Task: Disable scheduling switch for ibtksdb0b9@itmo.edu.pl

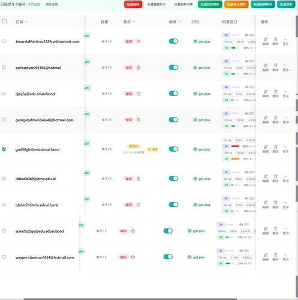Action: coord(173,178)
